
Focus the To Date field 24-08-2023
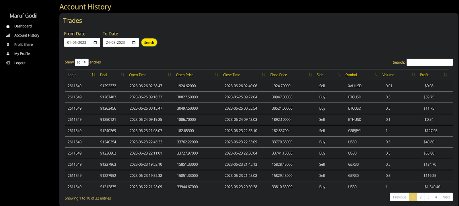click(x=121, y=42)
